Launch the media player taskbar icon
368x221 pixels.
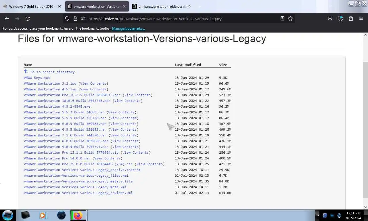point(43,215)
